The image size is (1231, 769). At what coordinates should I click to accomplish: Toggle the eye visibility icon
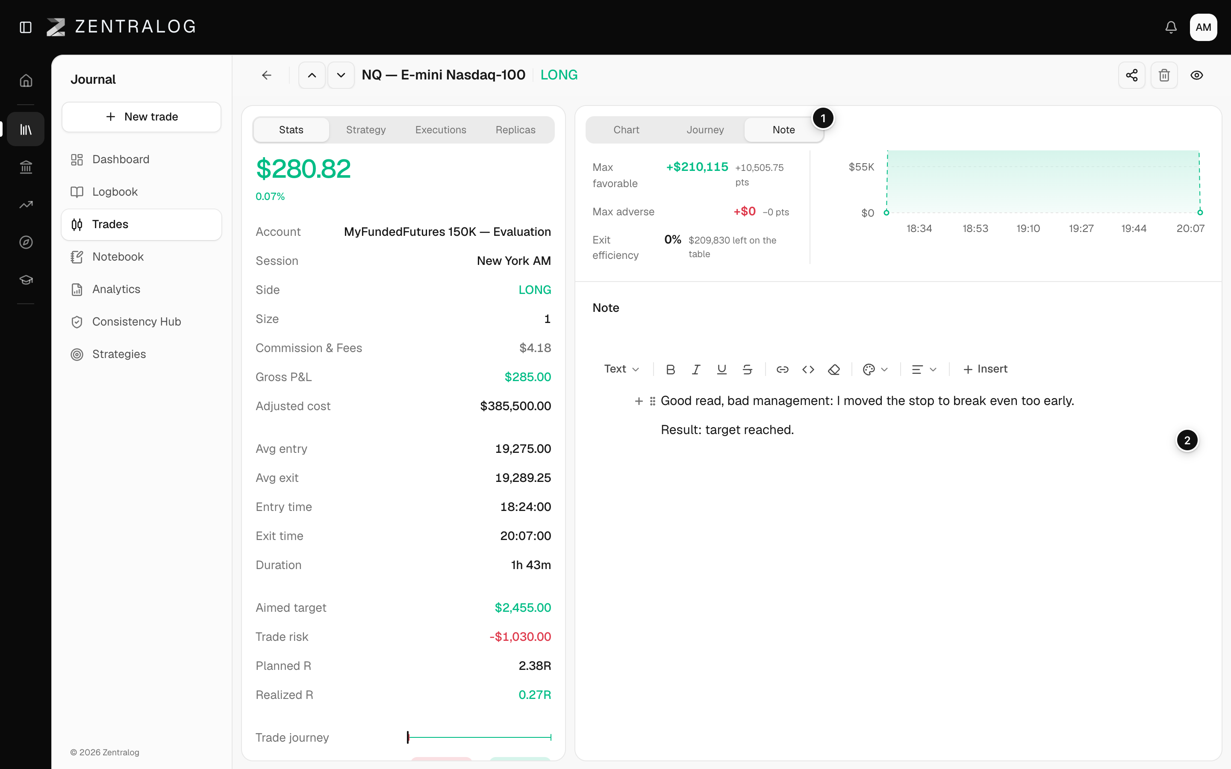coord(1197,75)
